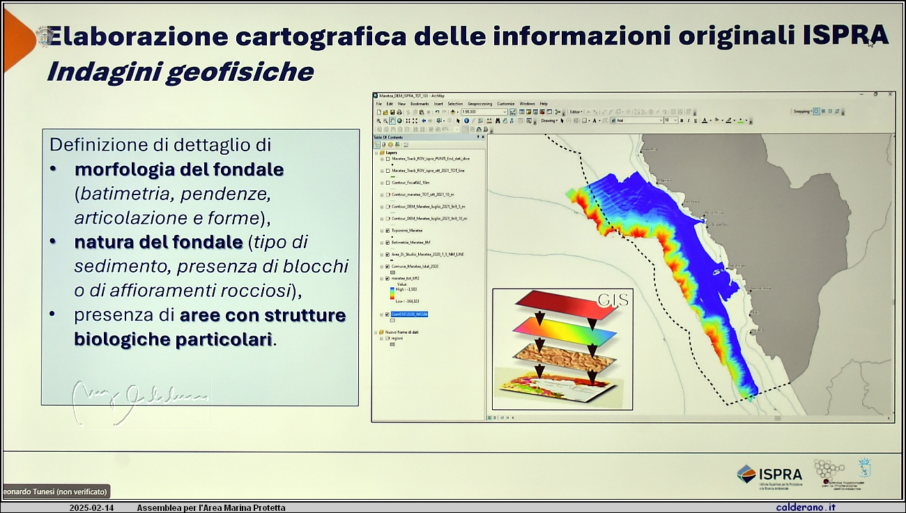The image size is (906, 513).
Task: Collapse the maratea_tot_tiff2 layer legend
Action: tap(382, 278)
